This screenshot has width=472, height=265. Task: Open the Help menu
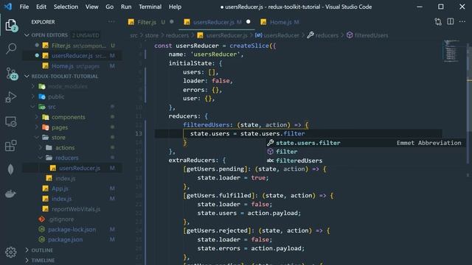pyautogui.click(x=175, y=7)
